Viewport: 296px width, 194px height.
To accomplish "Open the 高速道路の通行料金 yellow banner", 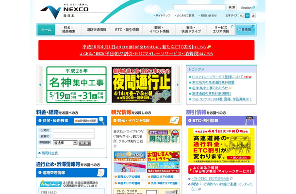I will (x=221, y=145).
